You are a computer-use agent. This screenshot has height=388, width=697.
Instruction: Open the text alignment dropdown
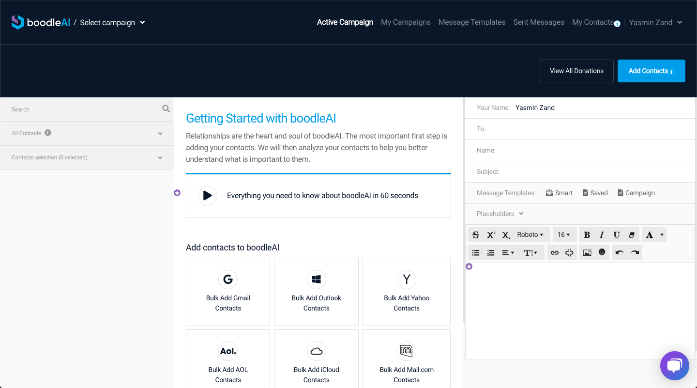pos(508,252)
